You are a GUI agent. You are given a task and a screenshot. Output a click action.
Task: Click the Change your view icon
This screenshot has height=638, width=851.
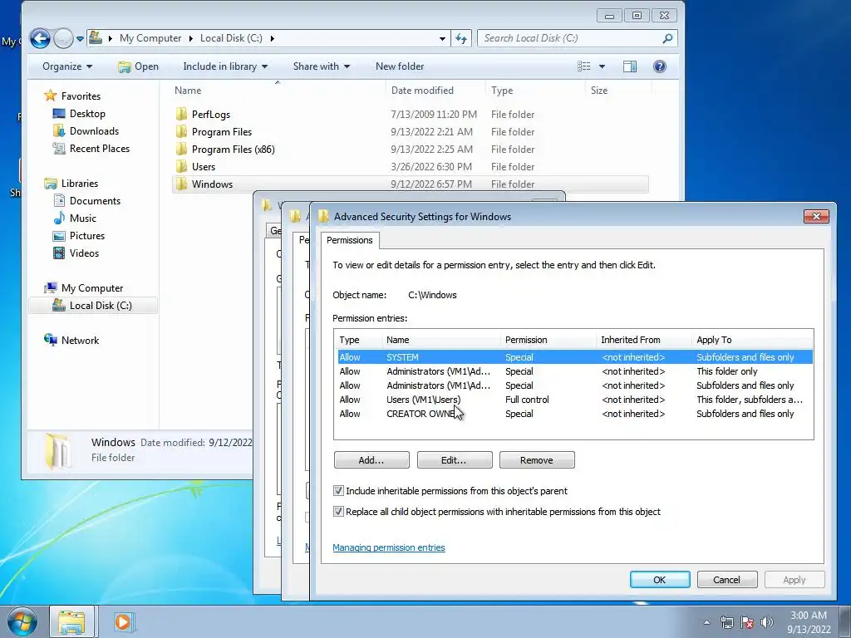tap(584, 66)
